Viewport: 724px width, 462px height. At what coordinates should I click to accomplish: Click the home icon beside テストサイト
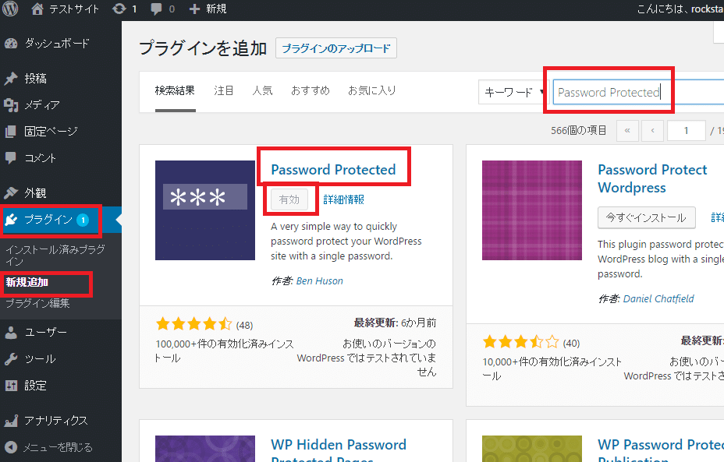(x=37, y=9)
